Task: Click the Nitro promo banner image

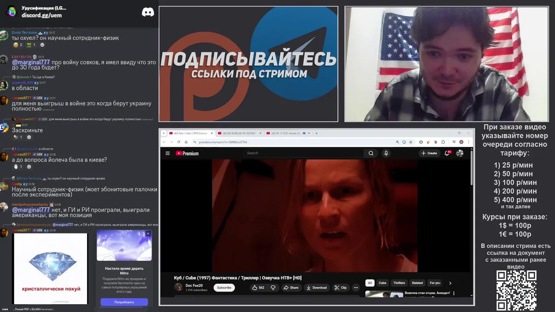Action: click(124, 245)
